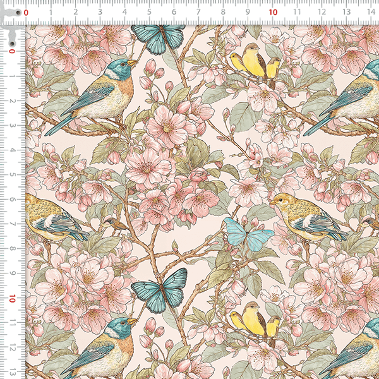379x379 pixels.
Task: Select the 13 mark on the left ruler
Action: [12, 371]
